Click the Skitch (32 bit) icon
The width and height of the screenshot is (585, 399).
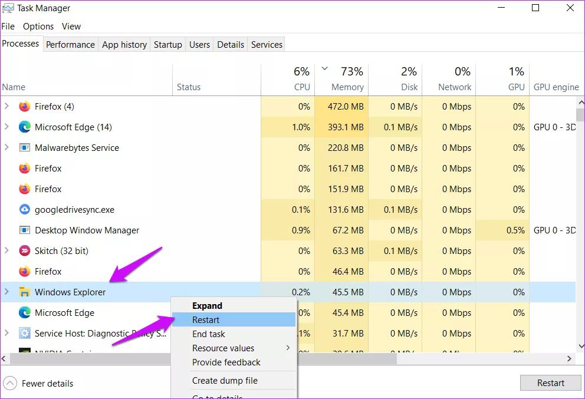pyautogui.click(x=25, y=250)
